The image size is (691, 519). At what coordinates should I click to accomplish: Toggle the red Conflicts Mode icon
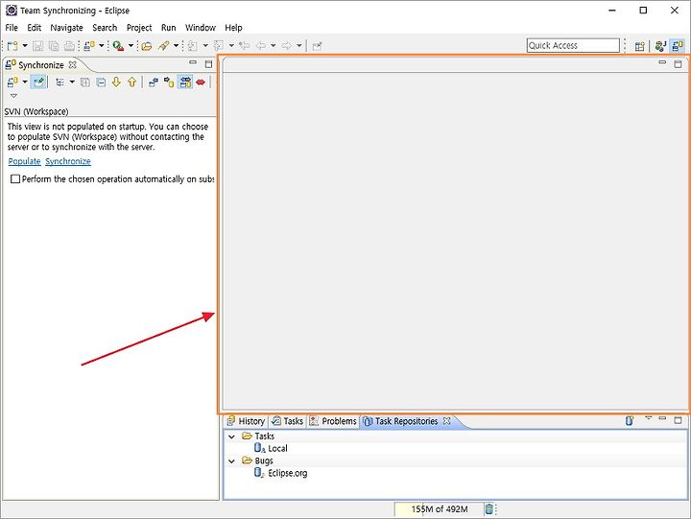201,82
